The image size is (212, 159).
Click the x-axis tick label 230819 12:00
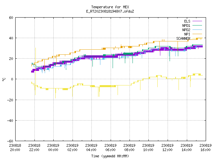pyautogui.click(x=168, y=148)
